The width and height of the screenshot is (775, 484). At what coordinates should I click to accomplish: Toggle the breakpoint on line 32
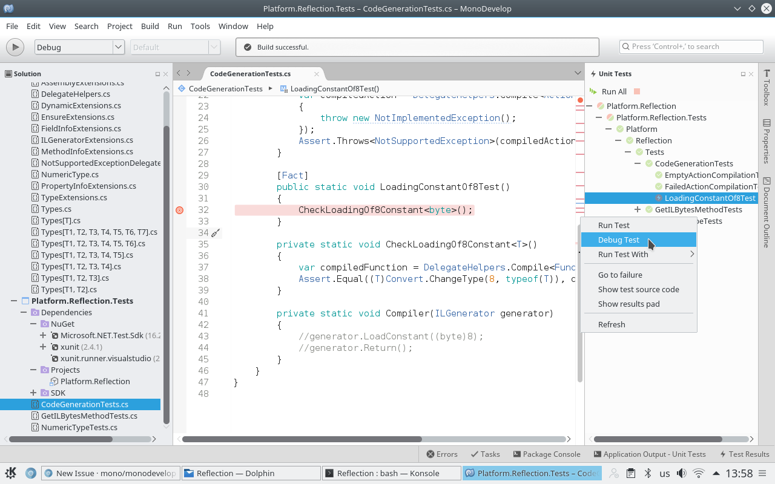[179, 210]
